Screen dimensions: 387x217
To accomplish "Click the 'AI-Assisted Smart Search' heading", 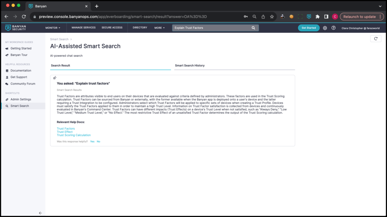I will coord(85,46).
